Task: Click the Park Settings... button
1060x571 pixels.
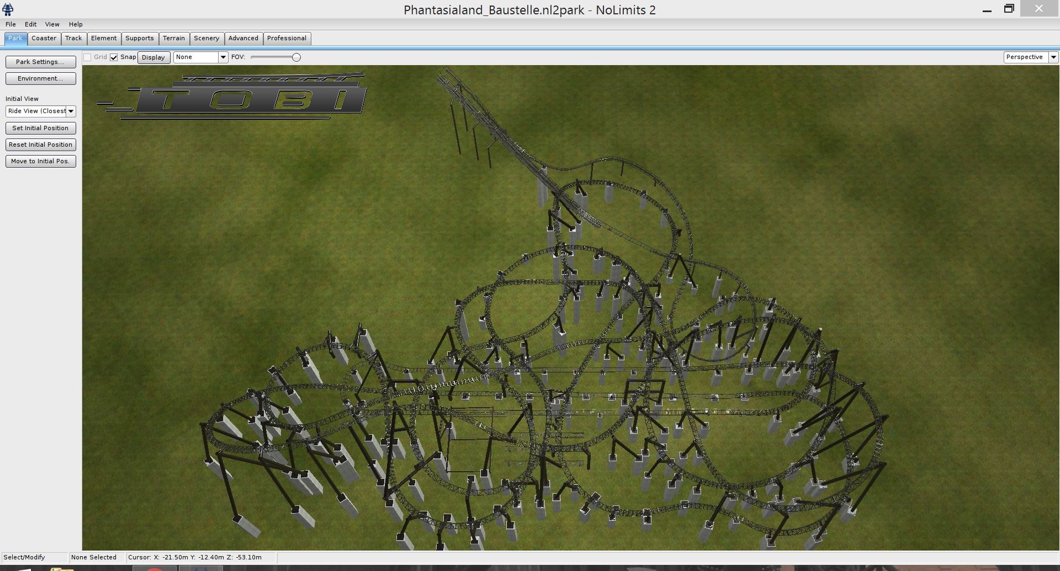Action: pyautogui.click(x=40, y=62)
